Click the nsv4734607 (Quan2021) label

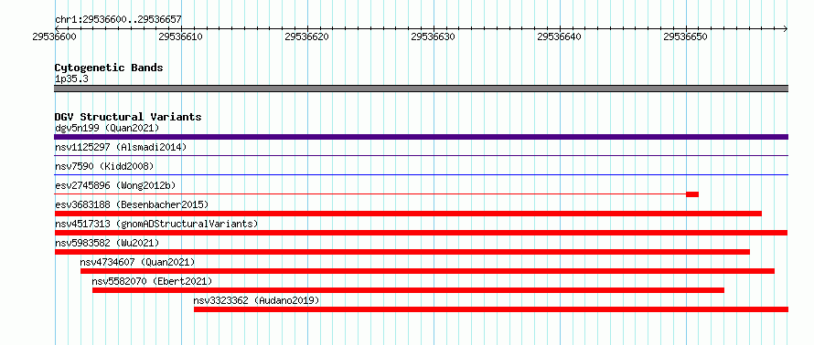[137, 262]
